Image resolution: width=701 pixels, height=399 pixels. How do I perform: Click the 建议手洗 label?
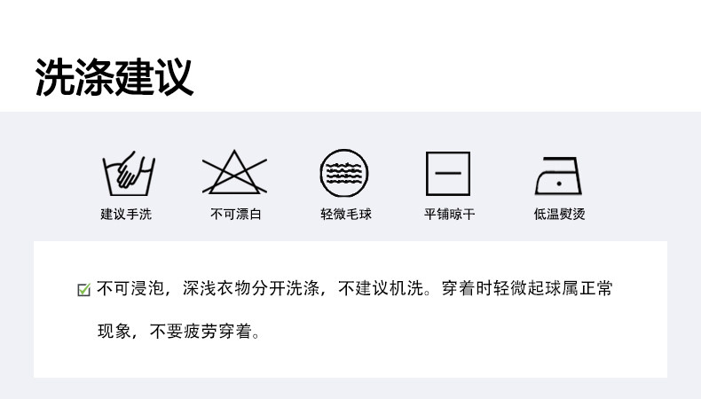(126, 214)
